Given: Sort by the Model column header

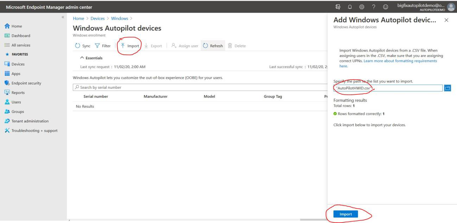Looking at the screenshot, I should pyautogui.click(x=209, y=96).
